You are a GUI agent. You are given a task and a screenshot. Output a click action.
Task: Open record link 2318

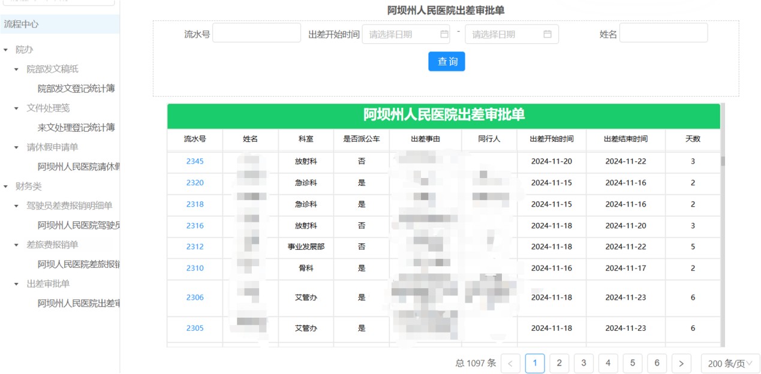pos(195,204)
